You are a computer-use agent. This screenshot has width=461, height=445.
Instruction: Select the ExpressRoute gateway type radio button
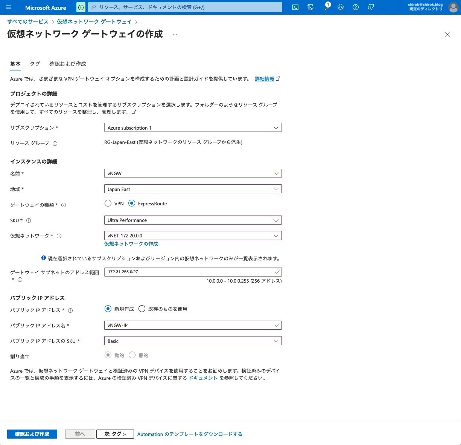[x=132, y=203]
